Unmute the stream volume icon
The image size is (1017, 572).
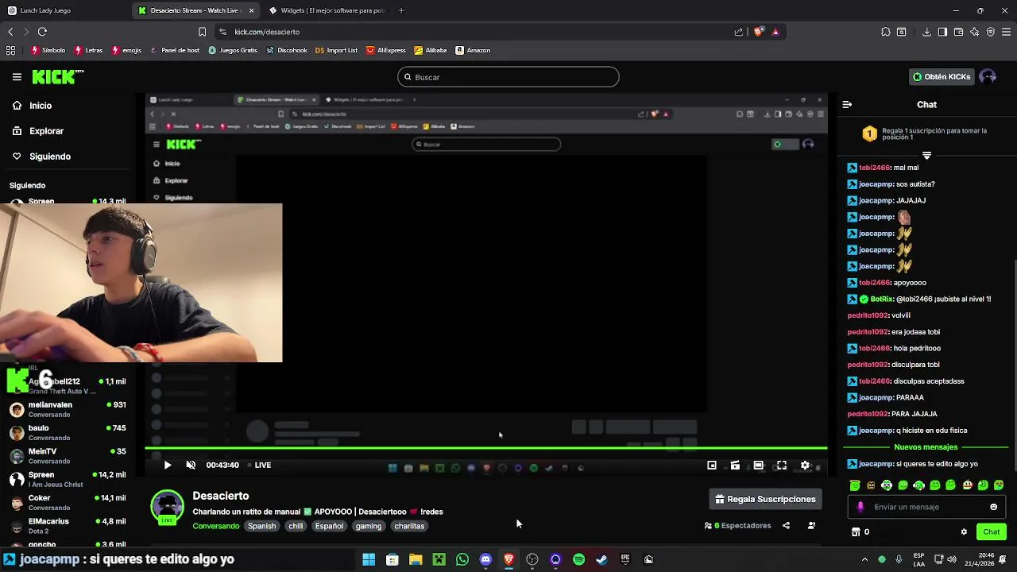tap(191, 466)
